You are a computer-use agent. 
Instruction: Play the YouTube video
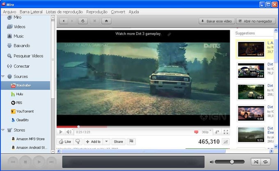click(61, 132)
